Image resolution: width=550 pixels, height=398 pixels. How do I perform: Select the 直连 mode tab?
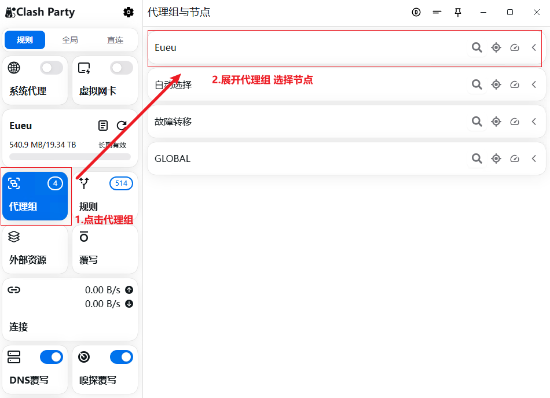coord(115,40)
